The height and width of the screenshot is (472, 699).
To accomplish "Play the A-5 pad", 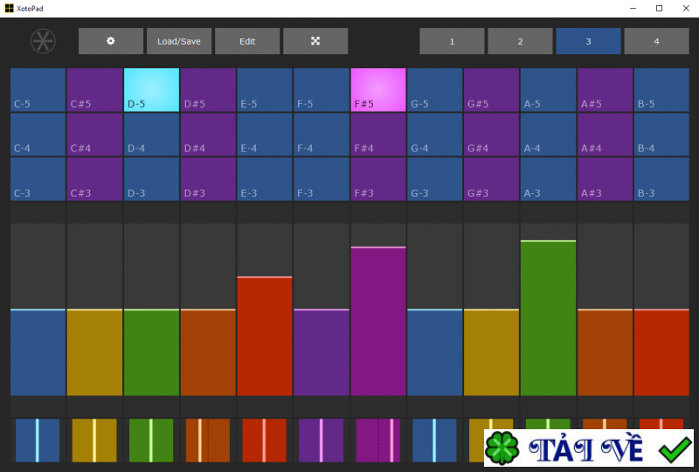I will tap(549, 90).
